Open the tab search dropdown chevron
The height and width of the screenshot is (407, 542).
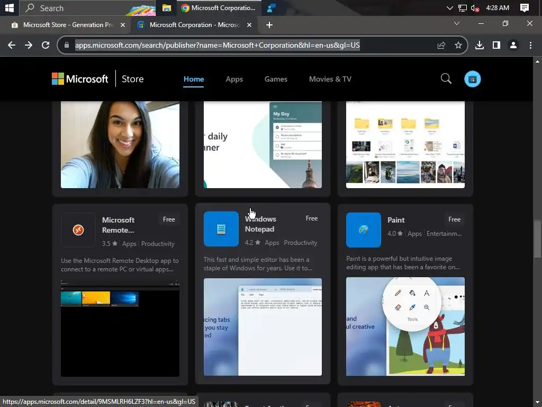pyautogui.click(x=457, y=23)
